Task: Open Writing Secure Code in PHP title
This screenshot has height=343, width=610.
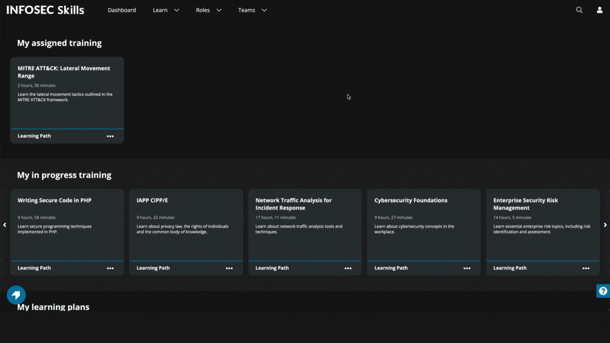Action: [55, 201]
